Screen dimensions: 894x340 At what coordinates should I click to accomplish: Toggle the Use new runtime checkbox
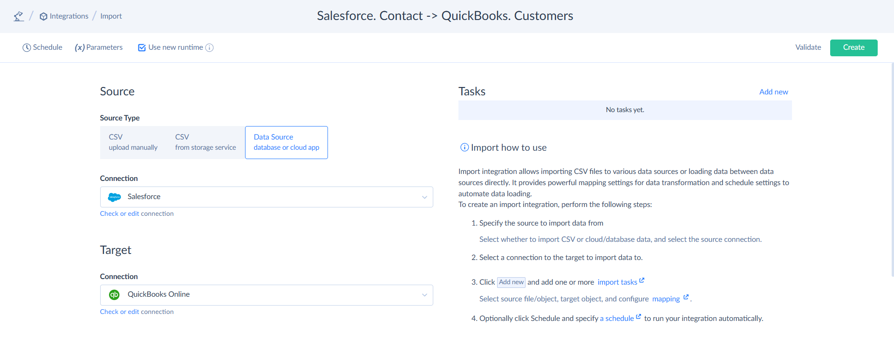tap(142, 47)
